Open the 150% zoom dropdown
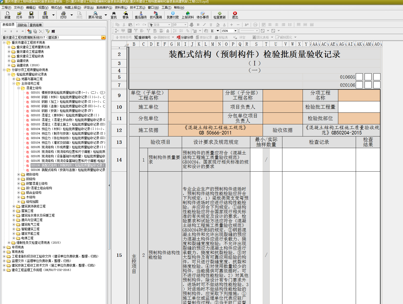Image resolution: width=403 pixels, height=304 pixels. click(x=235, y=31)
